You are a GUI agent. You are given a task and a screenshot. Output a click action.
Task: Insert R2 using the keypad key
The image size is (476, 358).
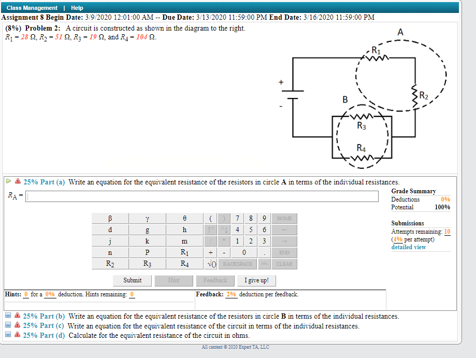(x=110, y=264)
